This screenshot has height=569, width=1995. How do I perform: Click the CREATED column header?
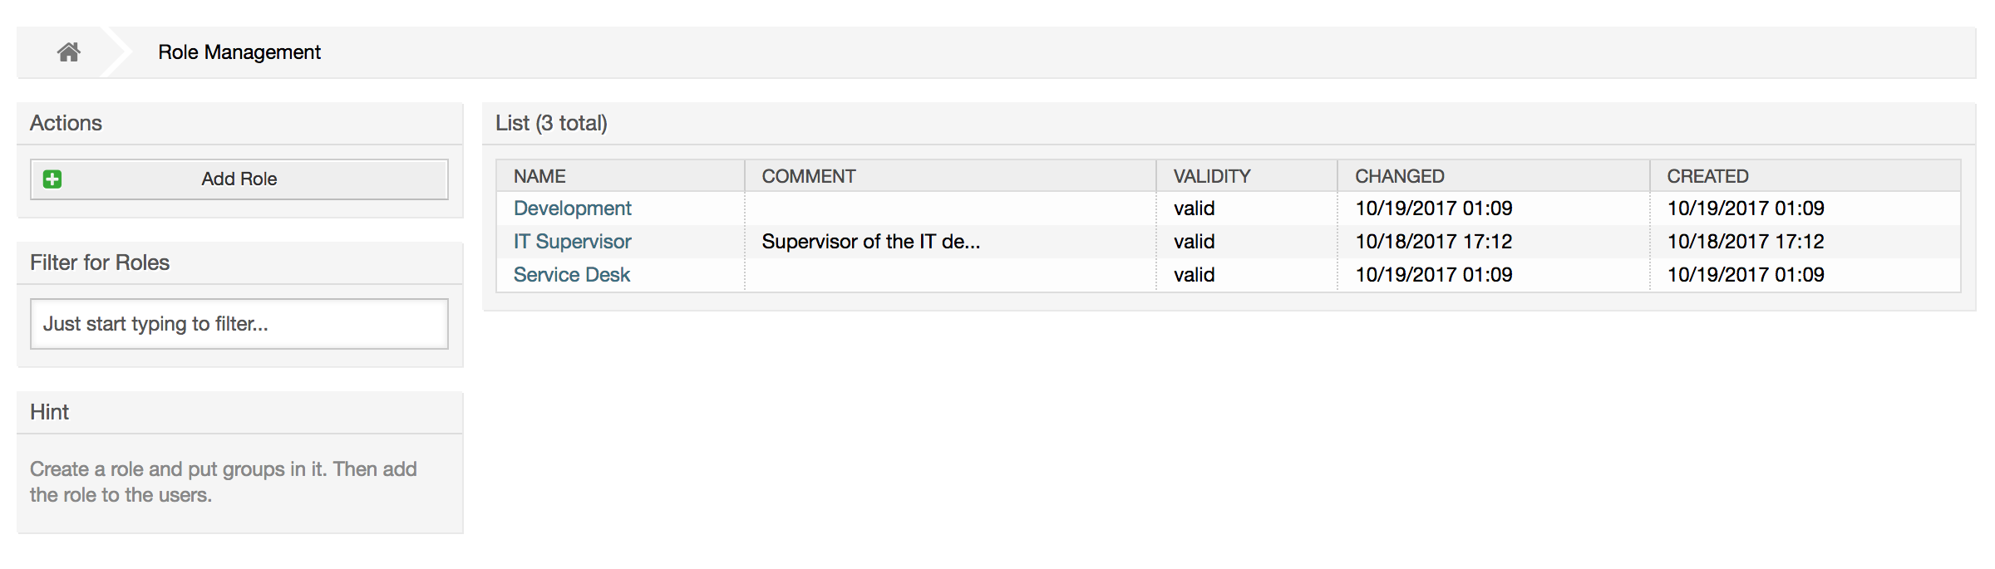click(1707, 176)
